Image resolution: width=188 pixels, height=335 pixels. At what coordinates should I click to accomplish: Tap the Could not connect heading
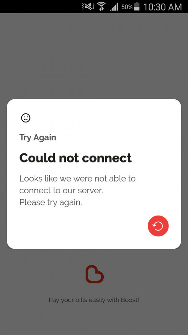(x=76, y=158)
